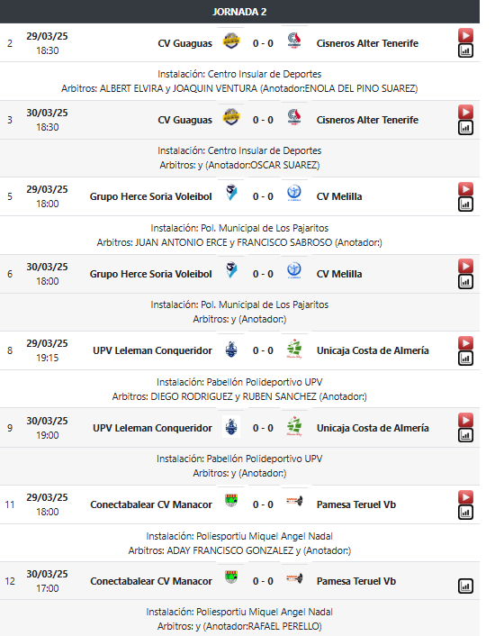
Task: Open statistics icon for match 9
Action: pos(465,435)
